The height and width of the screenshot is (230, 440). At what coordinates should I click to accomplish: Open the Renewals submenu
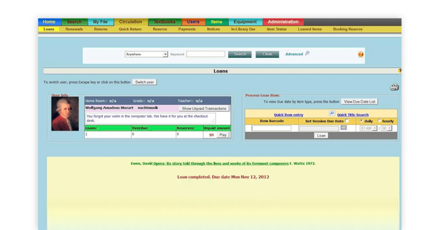pyautogui.click(x=74, y=29)
